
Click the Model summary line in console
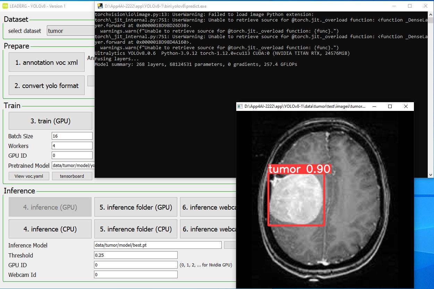coord(196,64)
